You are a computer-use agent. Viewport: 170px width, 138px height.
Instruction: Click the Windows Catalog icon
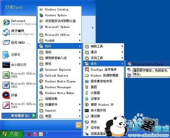click(41, 9)
